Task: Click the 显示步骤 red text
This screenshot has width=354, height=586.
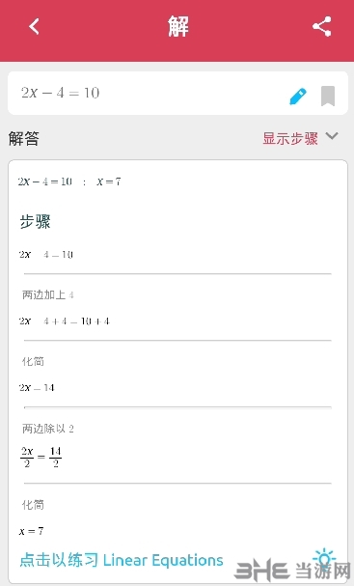Action: click(290, 138)
